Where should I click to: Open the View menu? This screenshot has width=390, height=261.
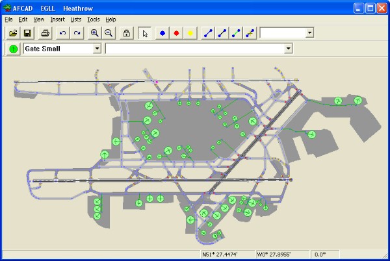tap(39, 19)
